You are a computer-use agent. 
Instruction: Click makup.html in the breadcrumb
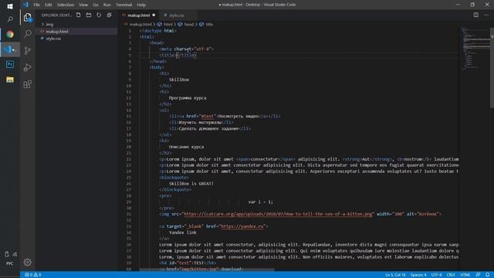tap(140, 24)
